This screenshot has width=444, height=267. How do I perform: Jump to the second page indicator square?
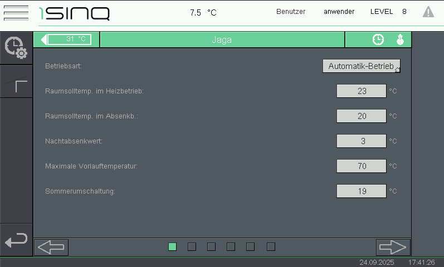click(192, 246)
